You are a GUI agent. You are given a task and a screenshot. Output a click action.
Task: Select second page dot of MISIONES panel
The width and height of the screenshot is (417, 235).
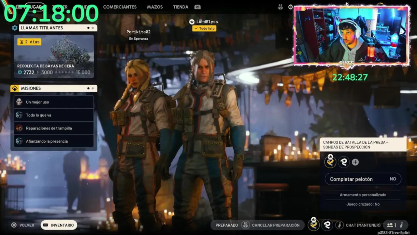pyautogui.click(x=93, y=88)
